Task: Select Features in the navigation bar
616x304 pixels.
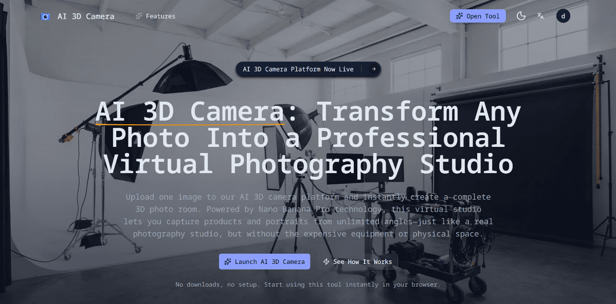Action: (155, 16)
